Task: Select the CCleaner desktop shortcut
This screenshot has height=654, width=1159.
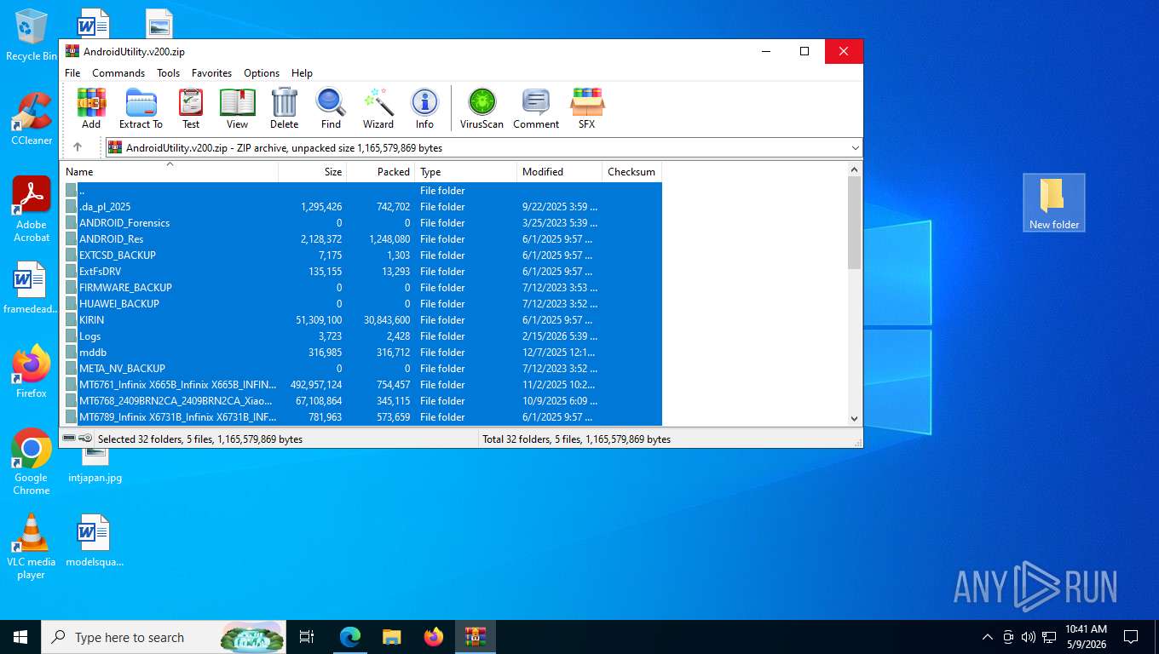Action: (32, 119)
